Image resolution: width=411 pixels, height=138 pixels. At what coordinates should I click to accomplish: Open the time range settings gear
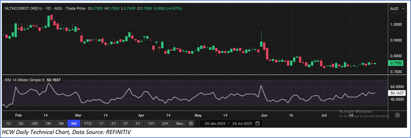pyautogui.click(x=191, y=123)
